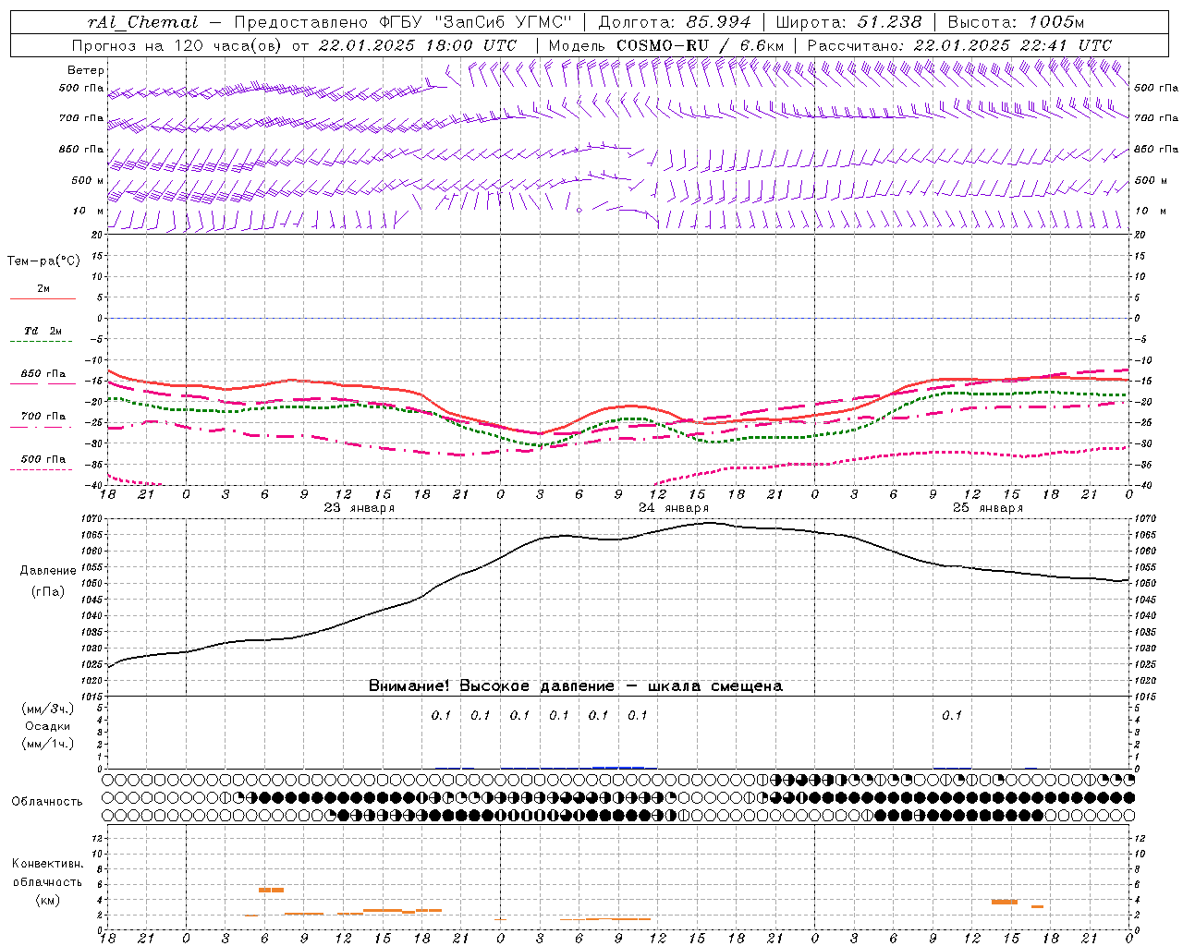Click the Облачность panel label

(x=47, y=802)
